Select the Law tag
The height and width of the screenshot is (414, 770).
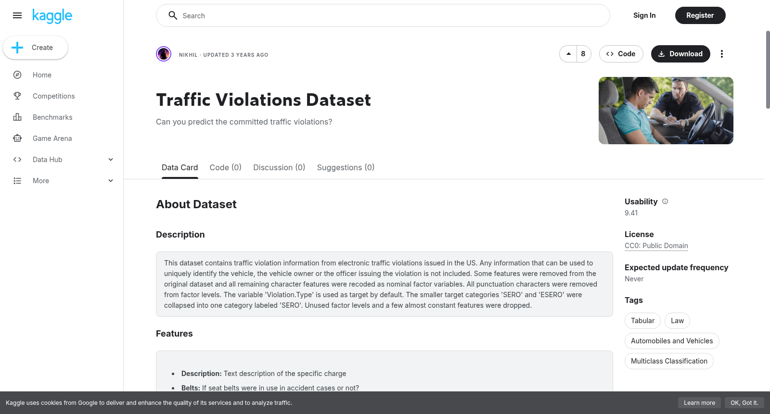(x=677, y=321)
